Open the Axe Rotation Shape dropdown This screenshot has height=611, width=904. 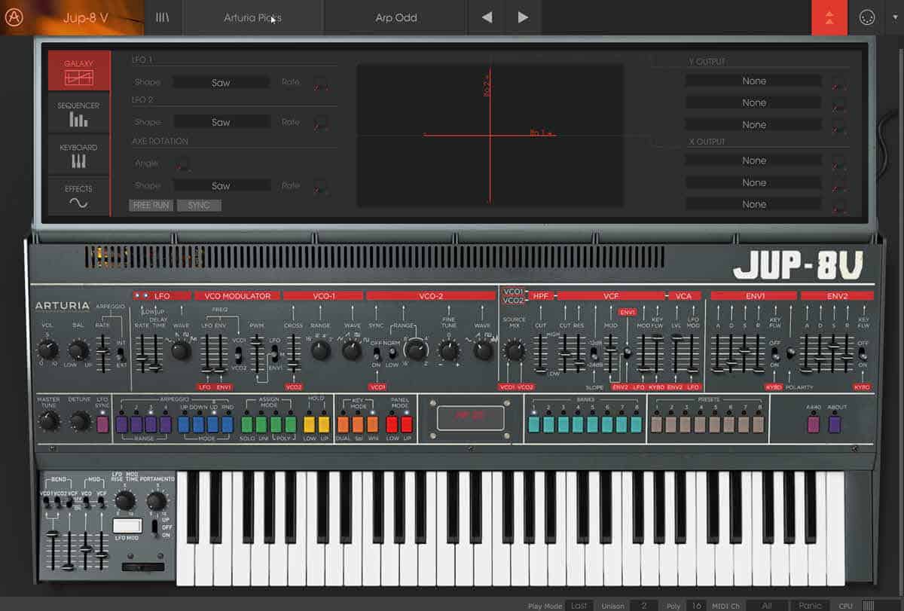(221, 185)
